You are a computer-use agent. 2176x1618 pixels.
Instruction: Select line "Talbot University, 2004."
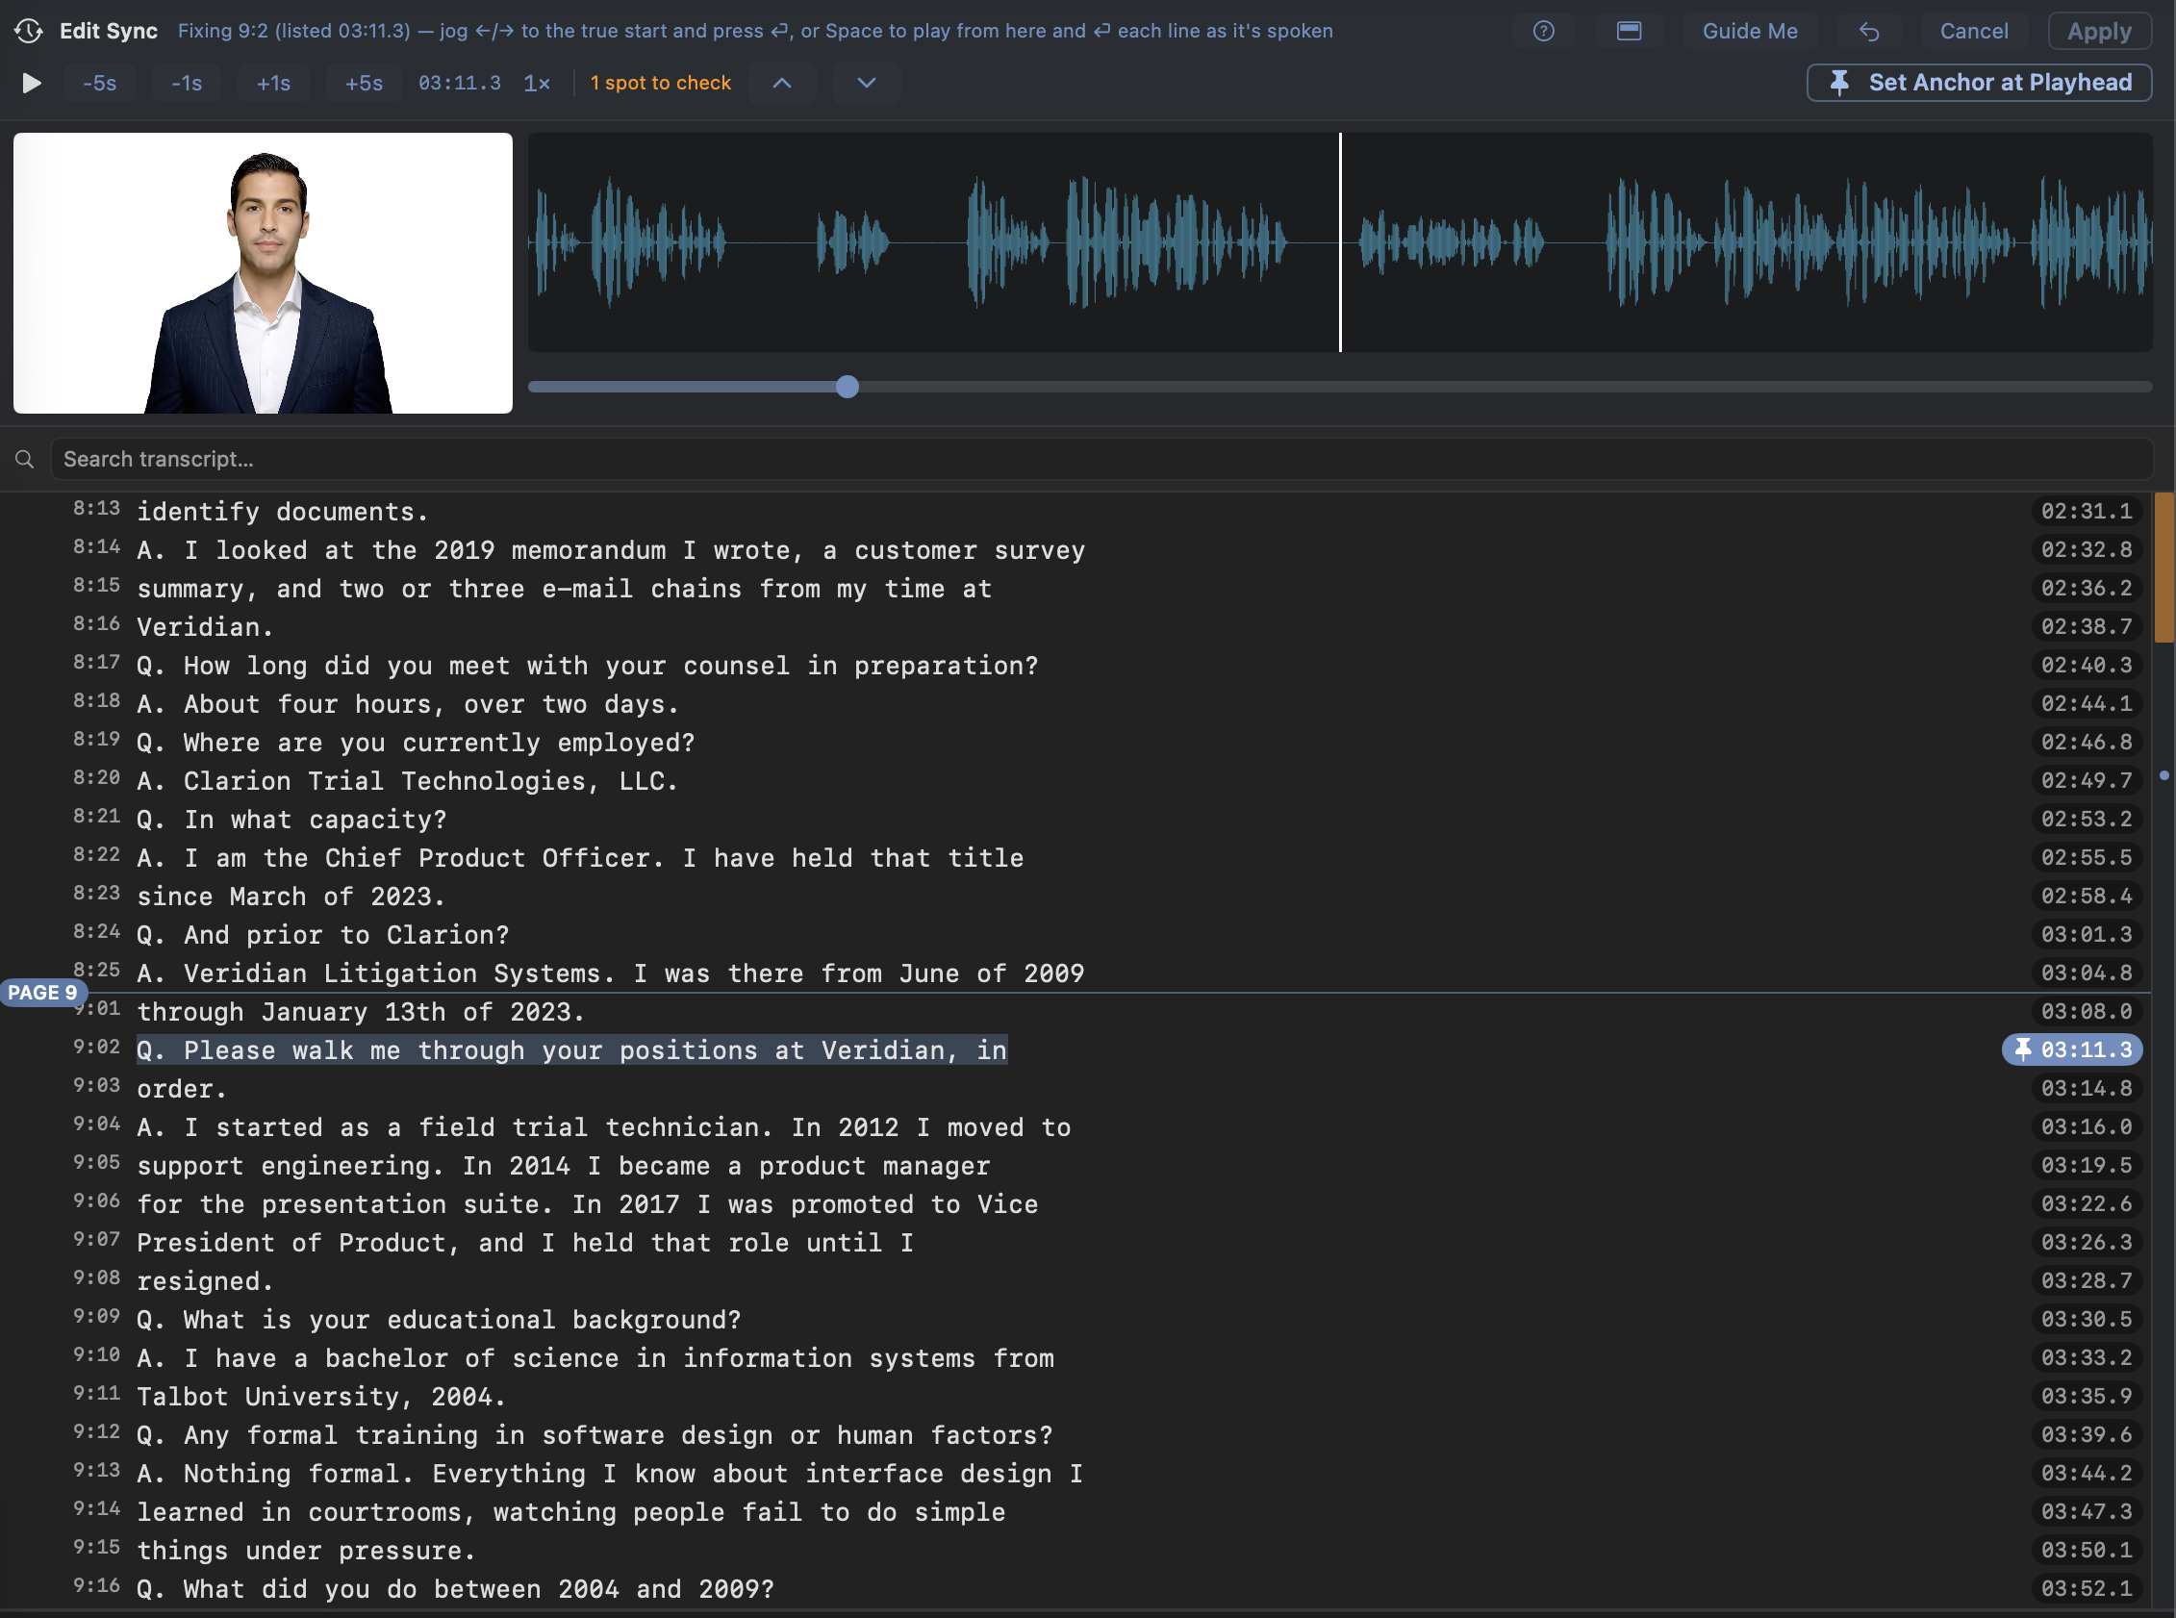point(321,1397)
